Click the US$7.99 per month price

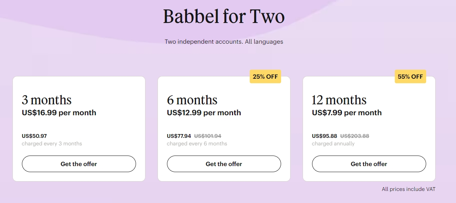coord(347,113)
